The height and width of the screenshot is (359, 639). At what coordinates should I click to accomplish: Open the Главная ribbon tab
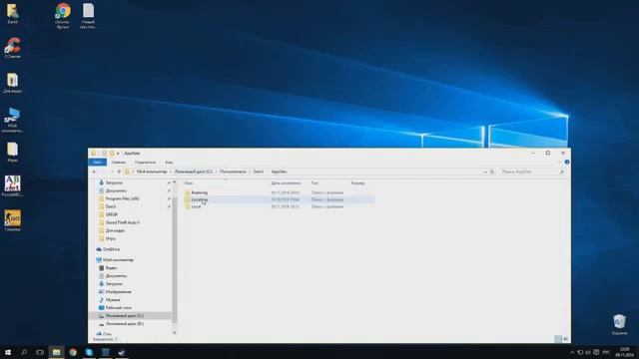click(x=119, y=162)
